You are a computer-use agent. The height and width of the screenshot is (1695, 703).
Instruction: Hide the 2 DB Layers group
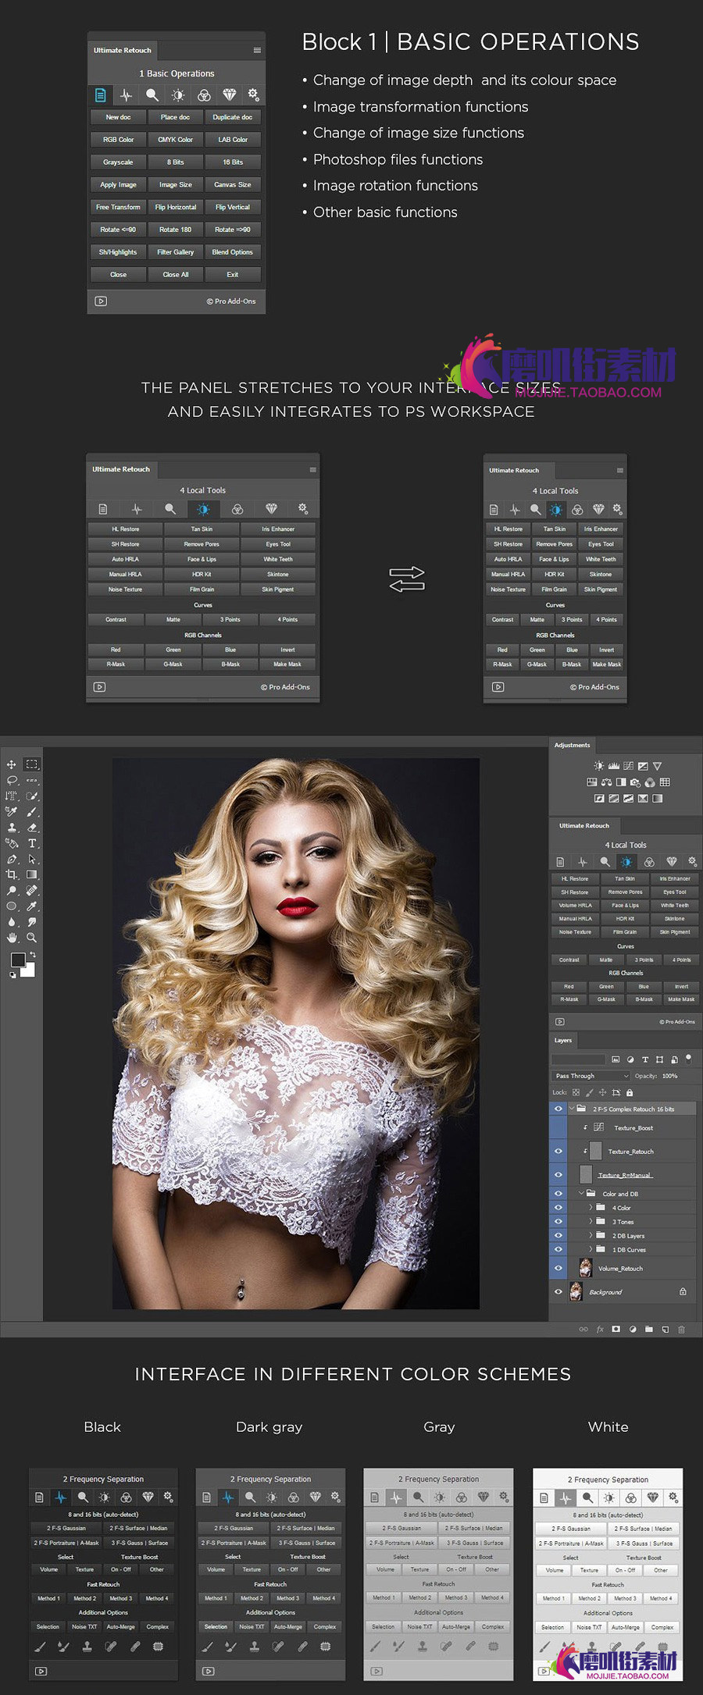pos(558,1235)
